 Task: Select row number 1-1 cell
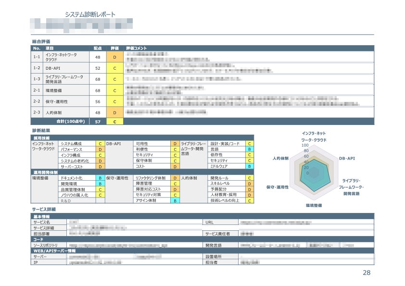pos(37,57)
